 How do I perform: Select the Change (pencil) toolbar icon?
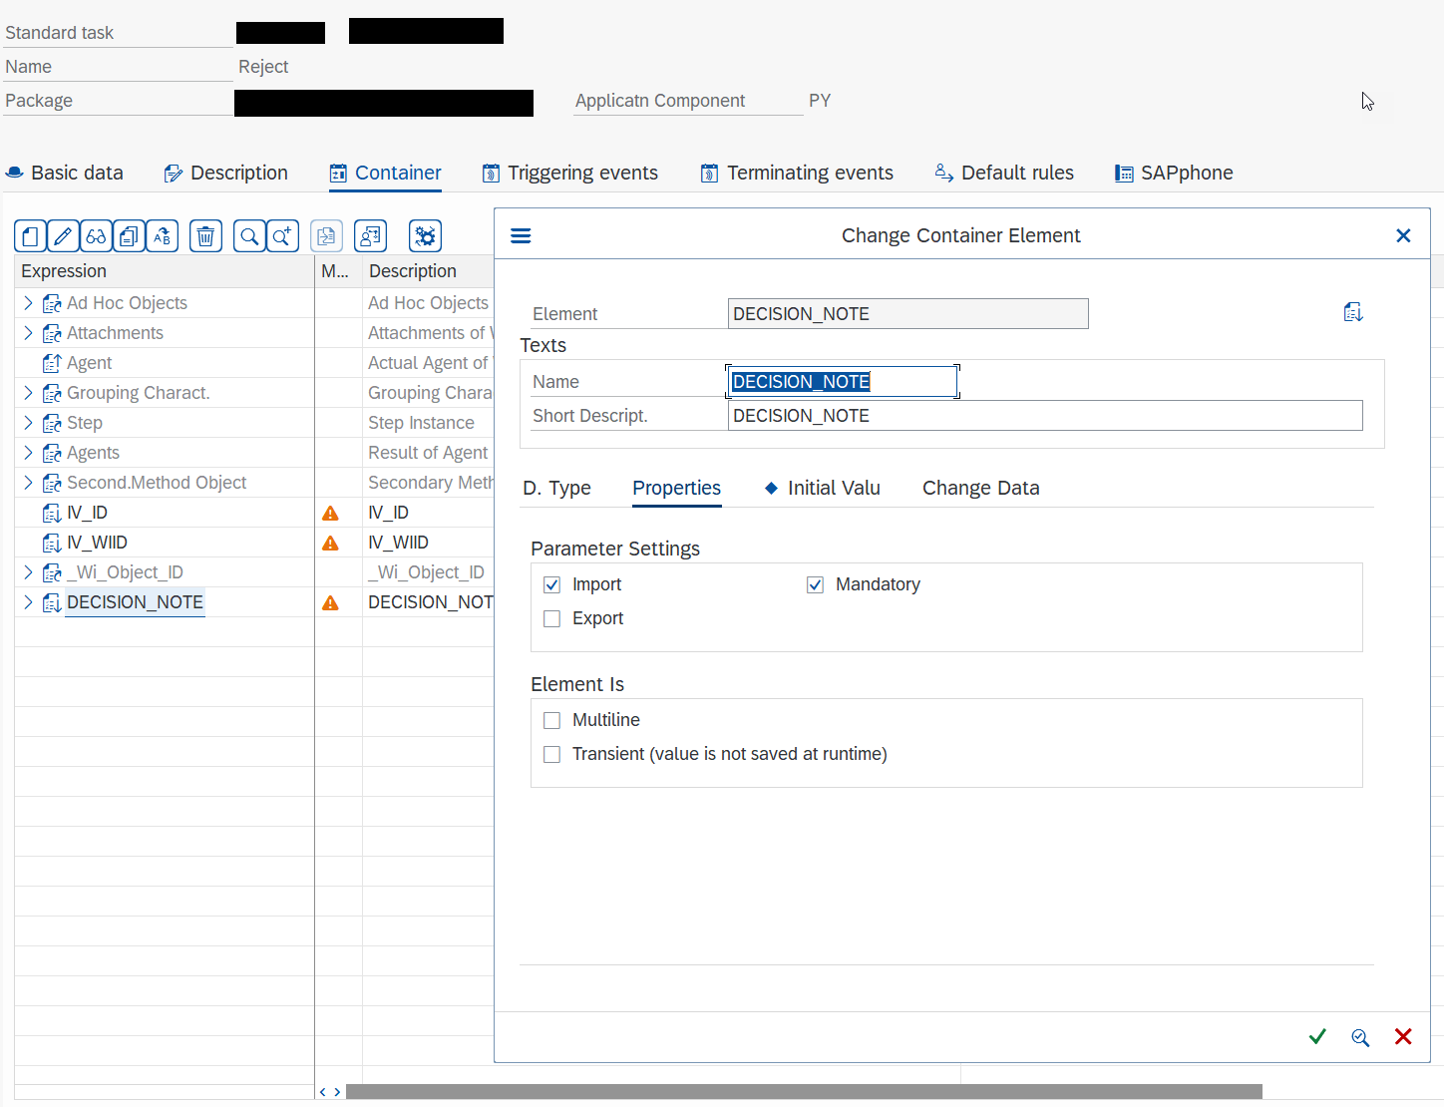click(62, 235)
